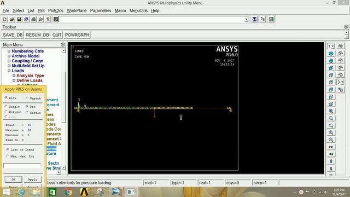The height and width of the screenshot is (197, 350).
Task: Open Internet Explorer from the taskbar
Action: [x=21, y=192]
